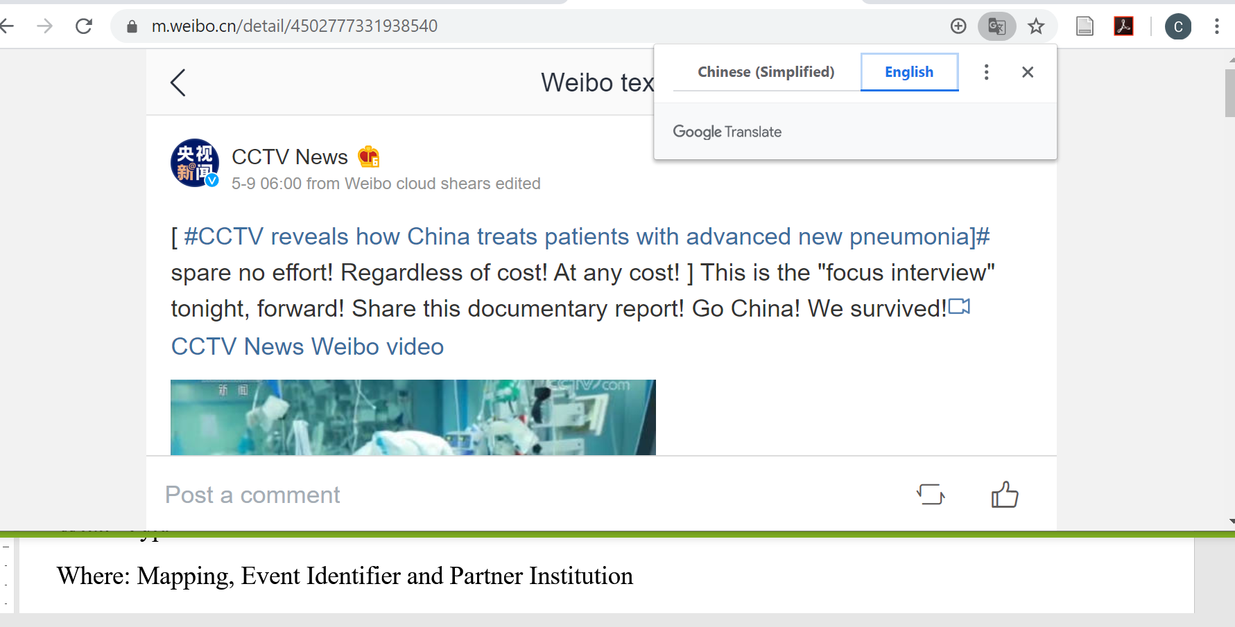Image resolution: width=1235 pixels, height=627 pixels.
Task: Open the hospital video thumbnail
Action: (413, 417)
